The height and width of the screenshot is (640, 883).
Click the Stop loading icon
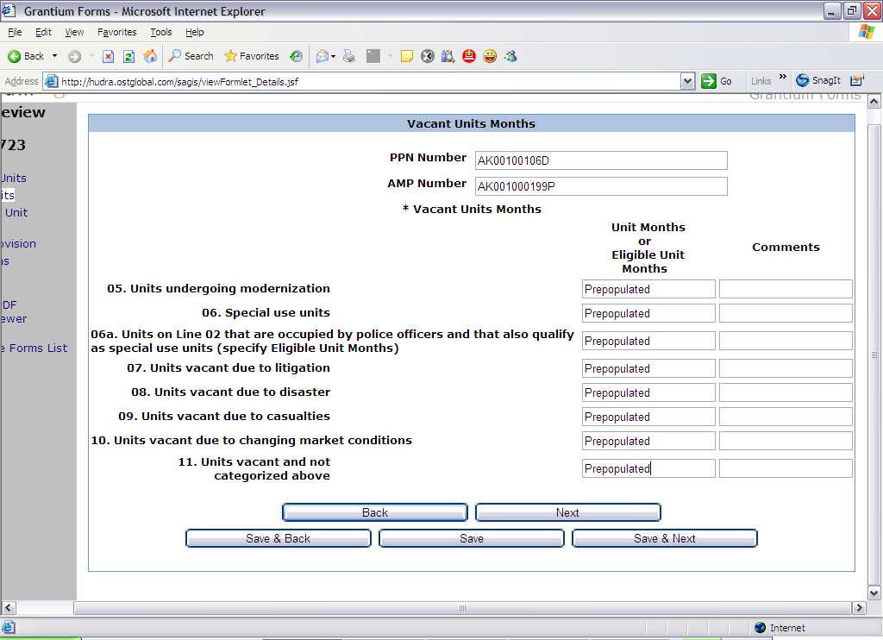(x=108, y=56)
